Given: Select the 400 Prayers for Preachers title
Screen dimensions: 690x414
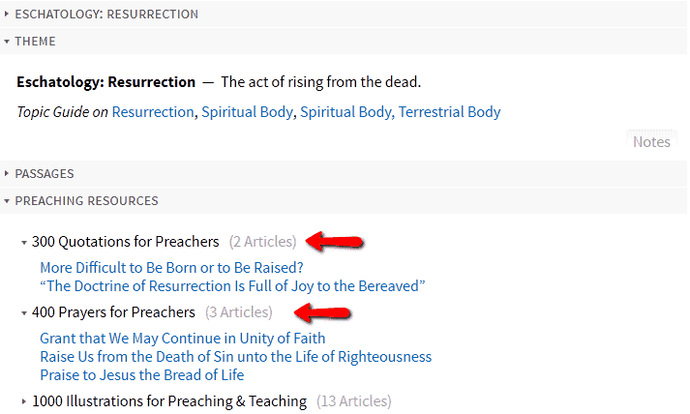Looking at the screenshot, I should pyautogui.click(x=113, y=312).
